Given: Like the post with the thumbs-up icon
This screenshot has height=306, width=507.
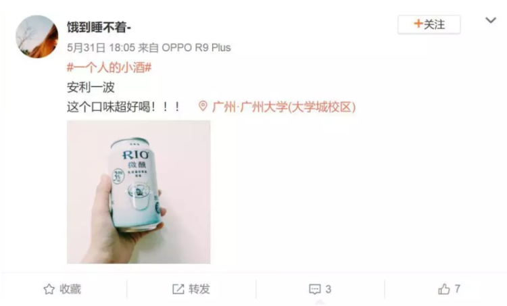Looking at the screenshot, I should (x=444, y=289).
